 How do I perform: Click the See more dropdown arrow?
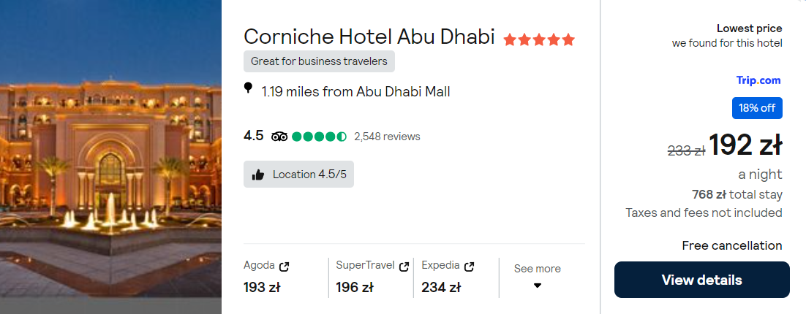tap(537, 286)
